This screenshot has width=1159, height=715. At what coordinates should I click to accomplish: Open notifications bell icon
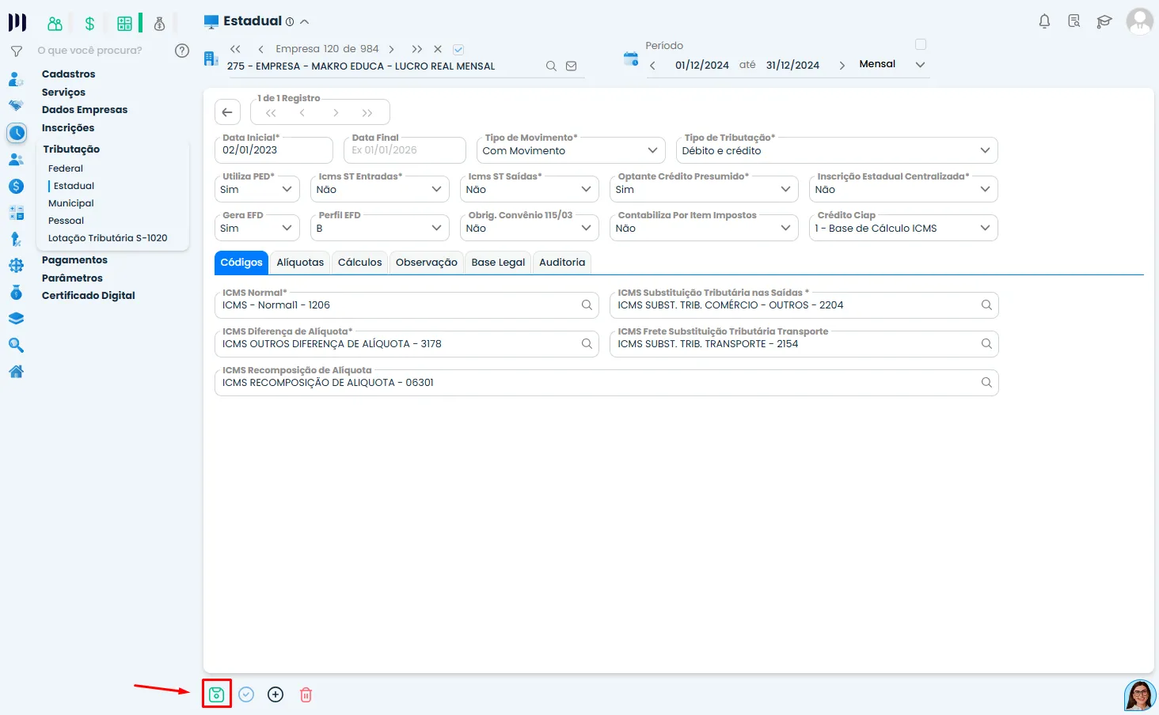pyautogui.click(x=1044, y=21)
